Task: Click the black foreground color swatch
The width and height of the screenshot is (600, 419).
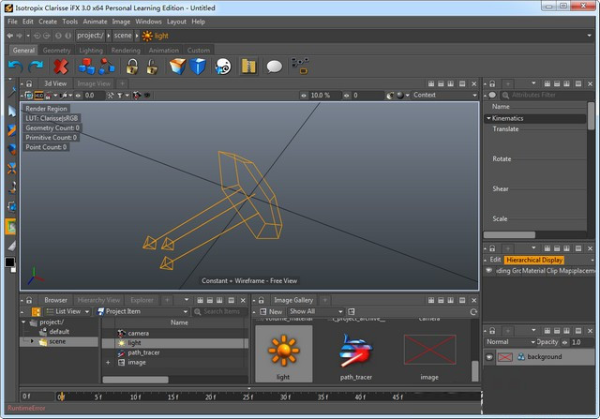Action: point(9,262)
